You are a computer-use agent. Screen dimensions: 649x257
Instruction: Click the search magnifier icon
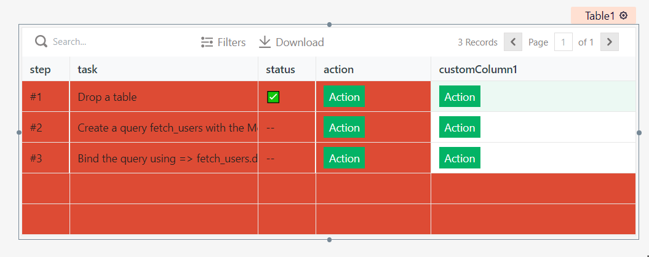41,42
